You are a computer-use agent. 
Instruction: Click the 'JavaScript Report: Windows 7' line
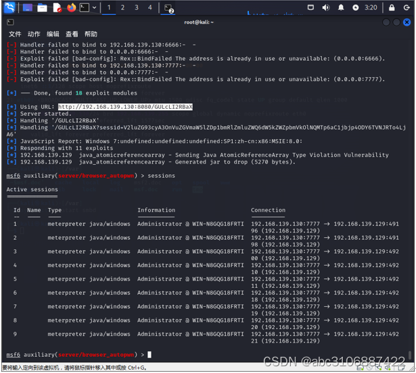click(x=161, y=141)
